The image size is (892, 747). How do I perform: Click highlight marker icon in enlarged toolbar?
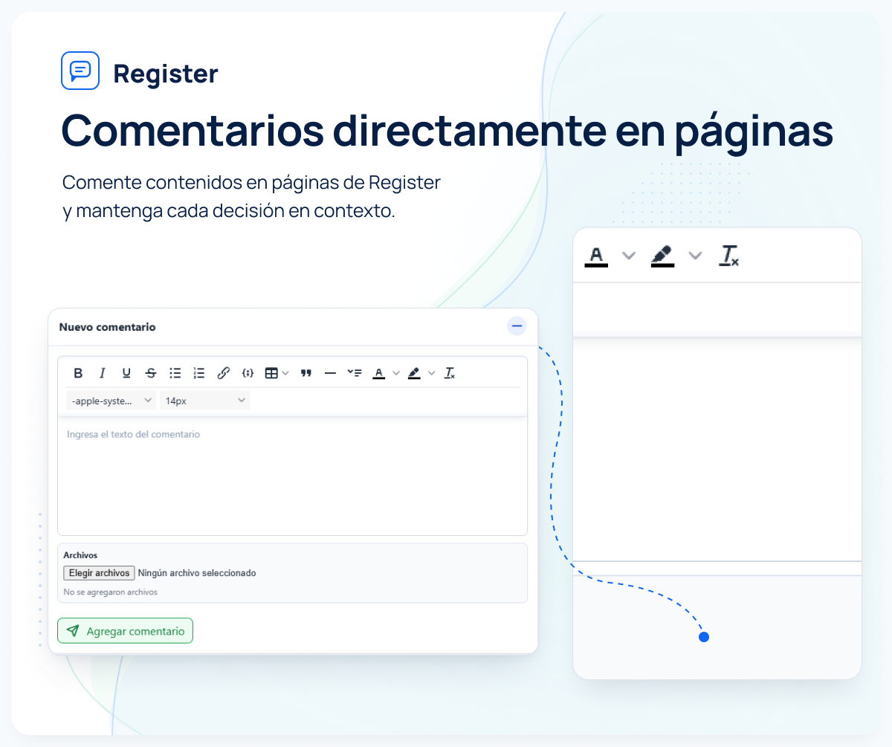pyautogui.click(x=662, y=256)
